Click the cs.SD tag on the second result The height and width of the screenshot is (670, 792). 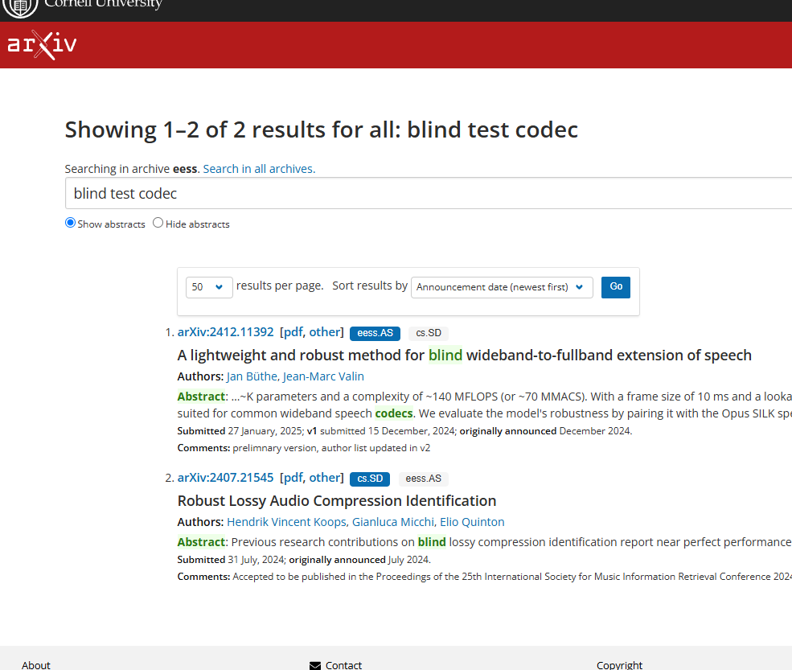click(x=370, y=479)
